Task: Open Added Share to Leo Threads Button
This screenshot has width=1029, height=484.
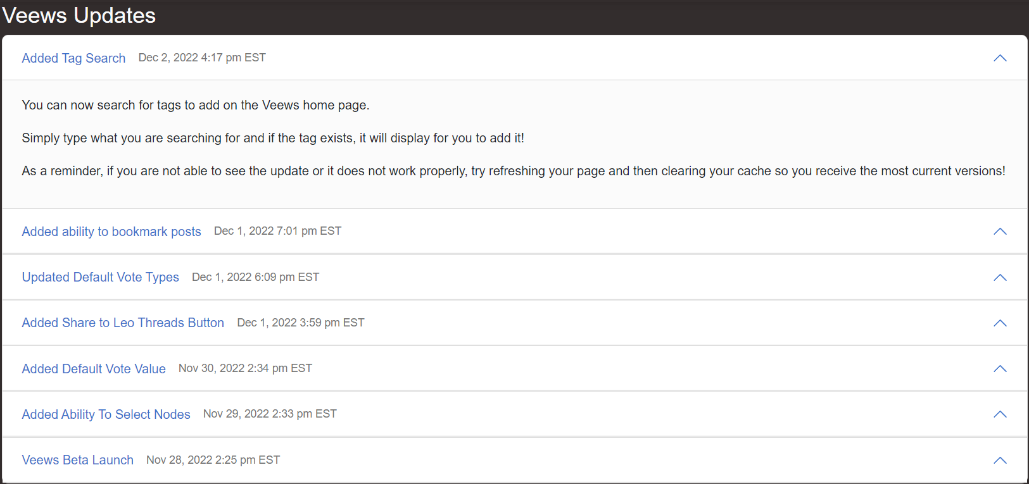Action: tap(123, 323)
